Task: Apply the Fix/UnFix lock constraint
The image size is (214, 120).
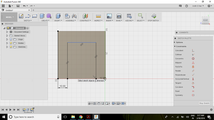Action: point(193,67)
